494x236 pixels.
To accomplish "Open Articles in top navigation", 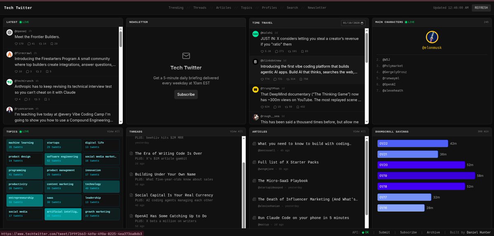I will pyautogui.click(x=223, y=8).
